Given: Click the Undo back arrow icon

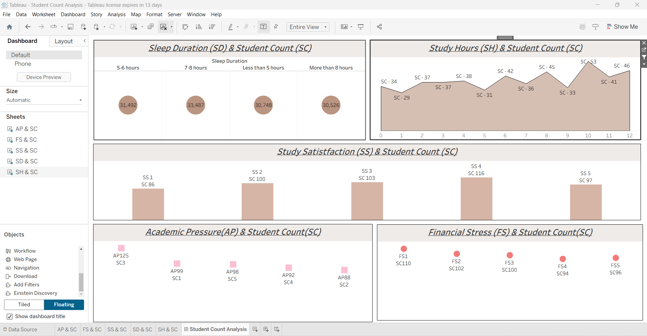Looking at the screenshot, I should click(x=28, y=27).
